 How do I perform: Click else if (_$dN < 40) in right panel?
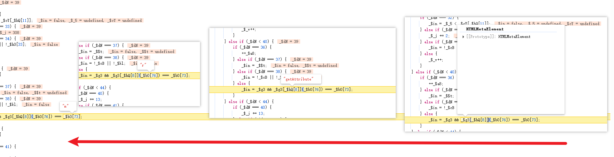[433, 72]
